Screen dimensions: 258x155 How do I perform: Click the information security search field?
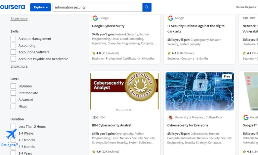pos(97,7)
